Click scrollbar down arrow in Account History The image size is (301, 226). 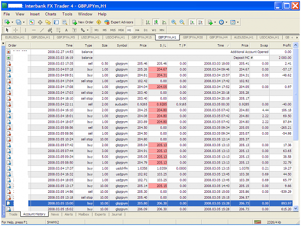296,208
